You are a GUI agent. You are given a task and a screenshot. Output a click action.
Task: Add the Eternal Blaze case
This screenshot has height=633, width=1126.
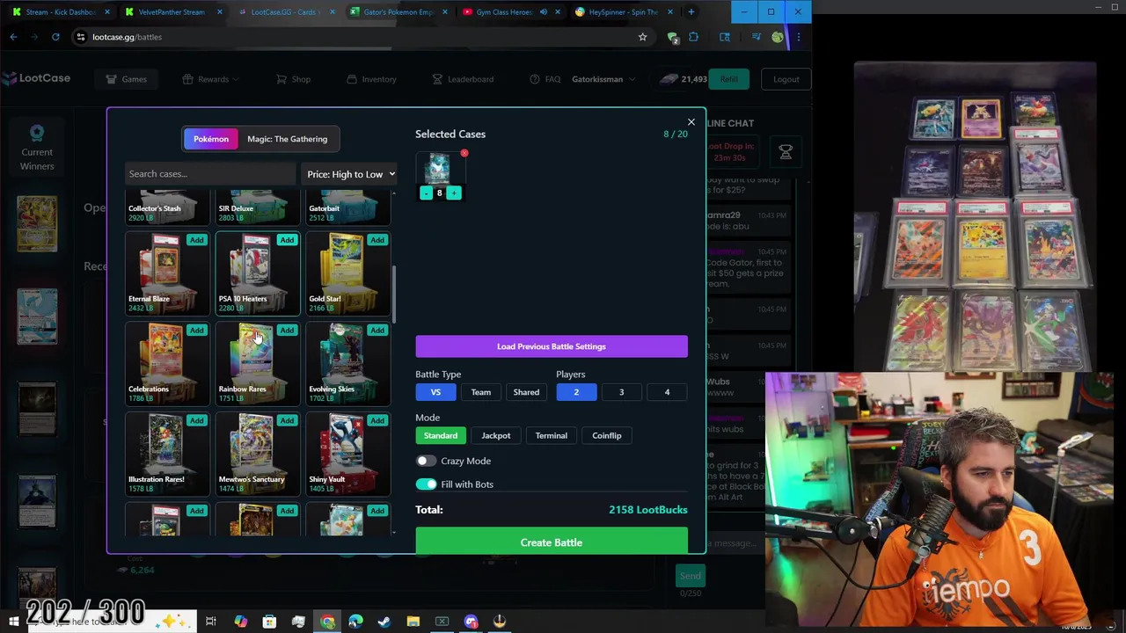[196, 240]
